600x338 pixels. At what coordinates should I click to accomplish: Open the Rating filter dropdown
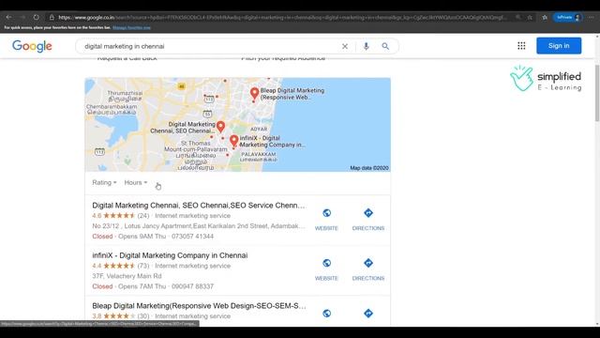click(104, 182)
